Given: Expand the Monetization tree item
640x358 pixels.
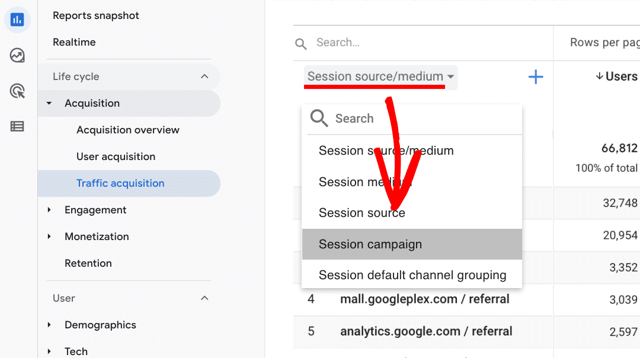Looking at the screenshot, I should (x=50, y=236).
